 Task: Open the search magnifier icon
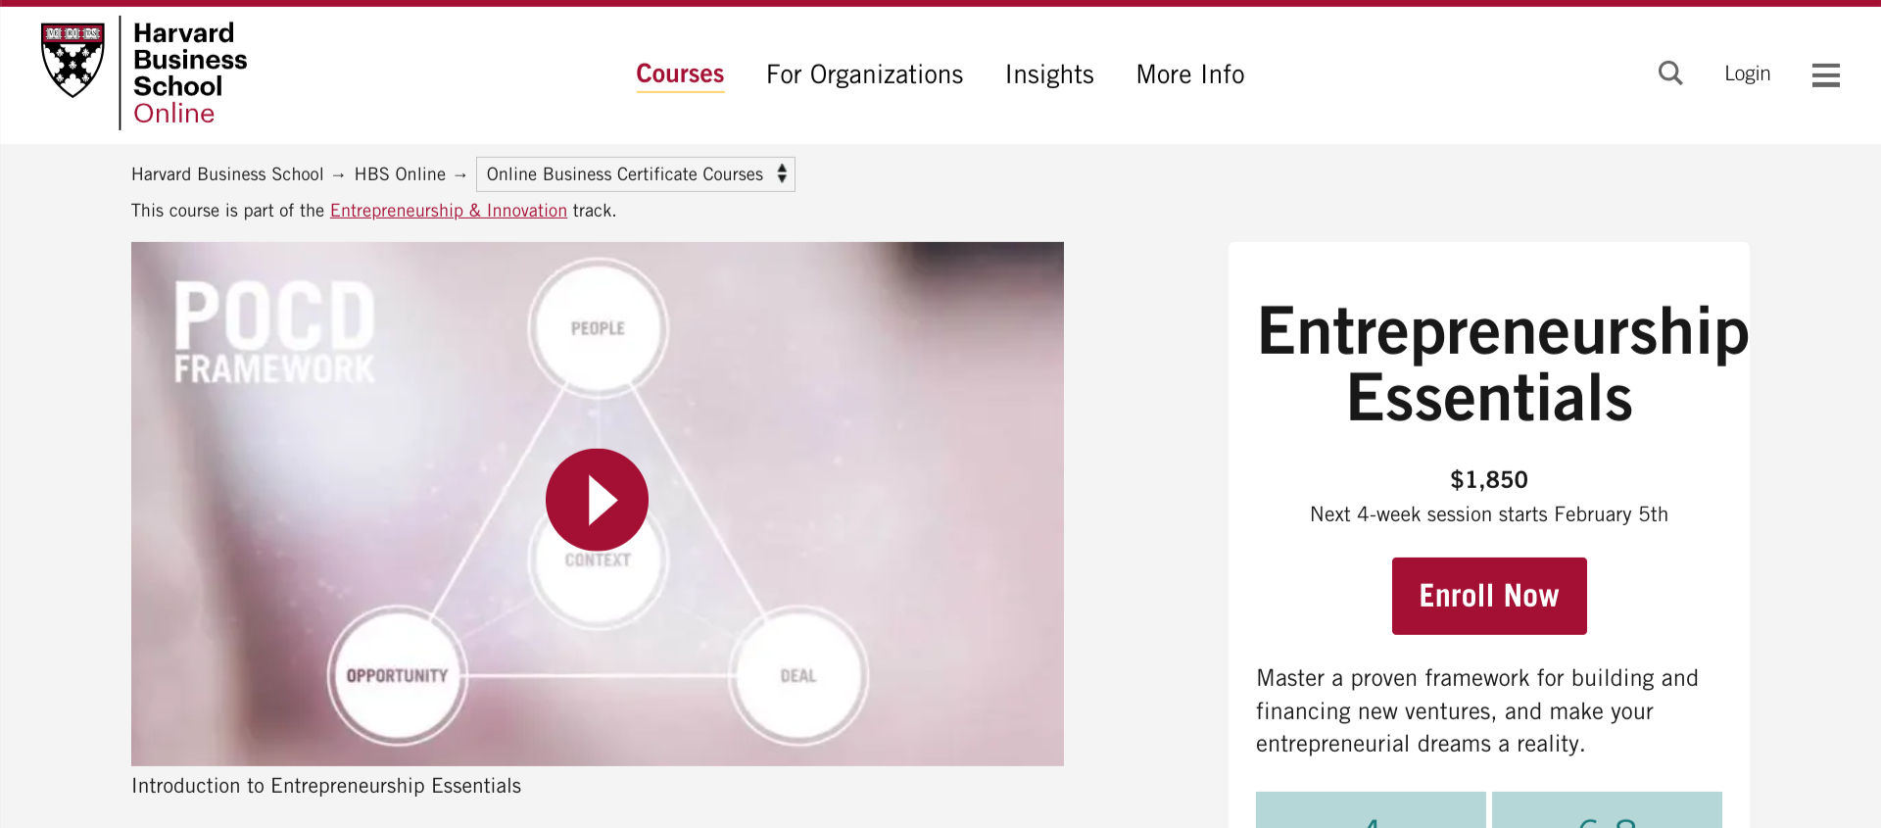(x=1670, y=73)
